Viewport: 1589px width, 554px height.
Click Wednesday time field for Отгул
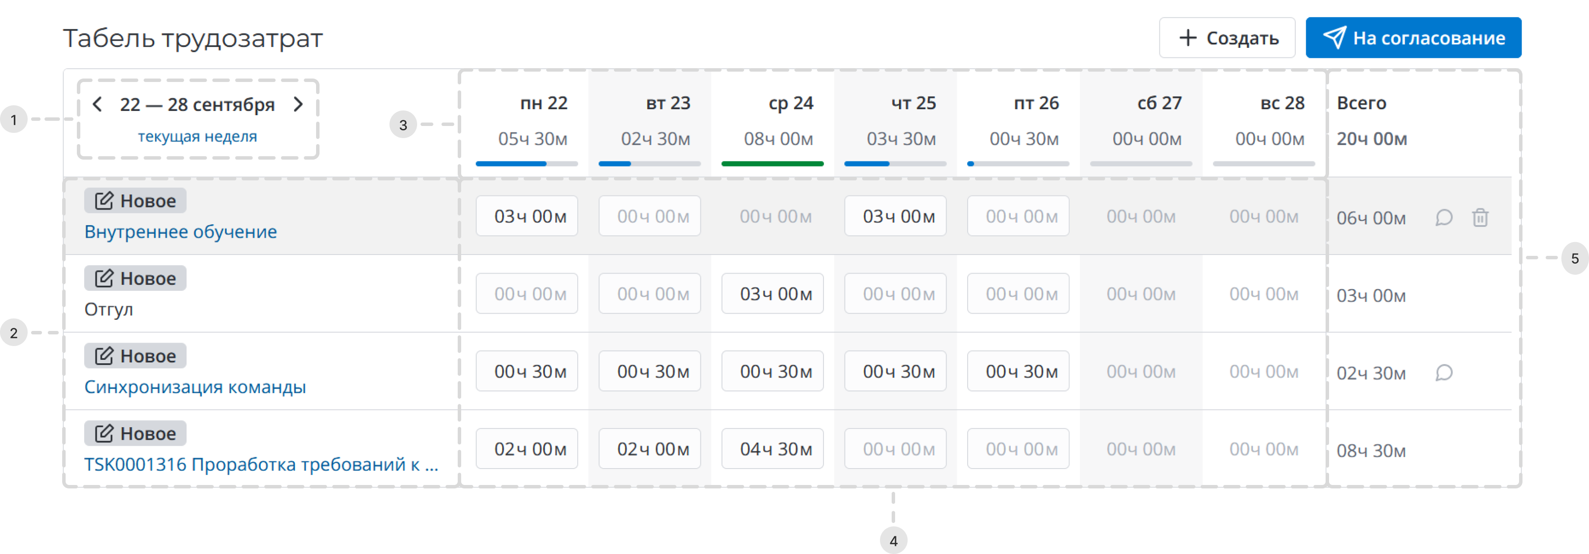772,294
